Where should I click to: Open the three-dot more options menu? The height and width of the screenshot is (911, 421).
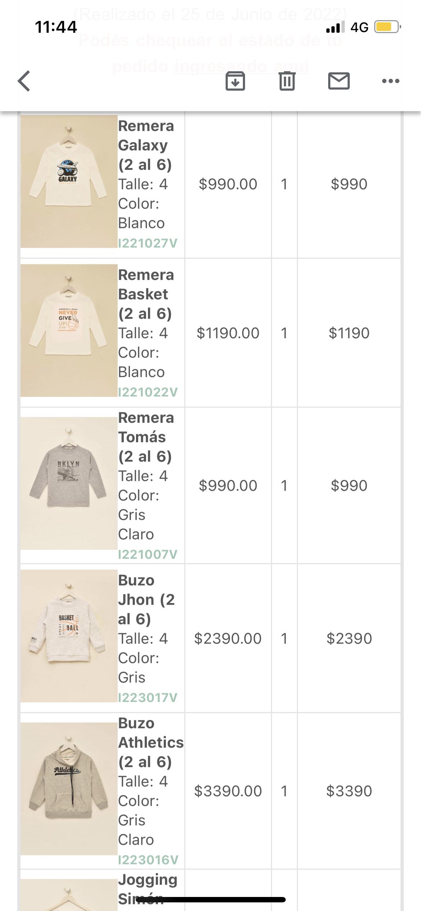(x=390, y=81)
